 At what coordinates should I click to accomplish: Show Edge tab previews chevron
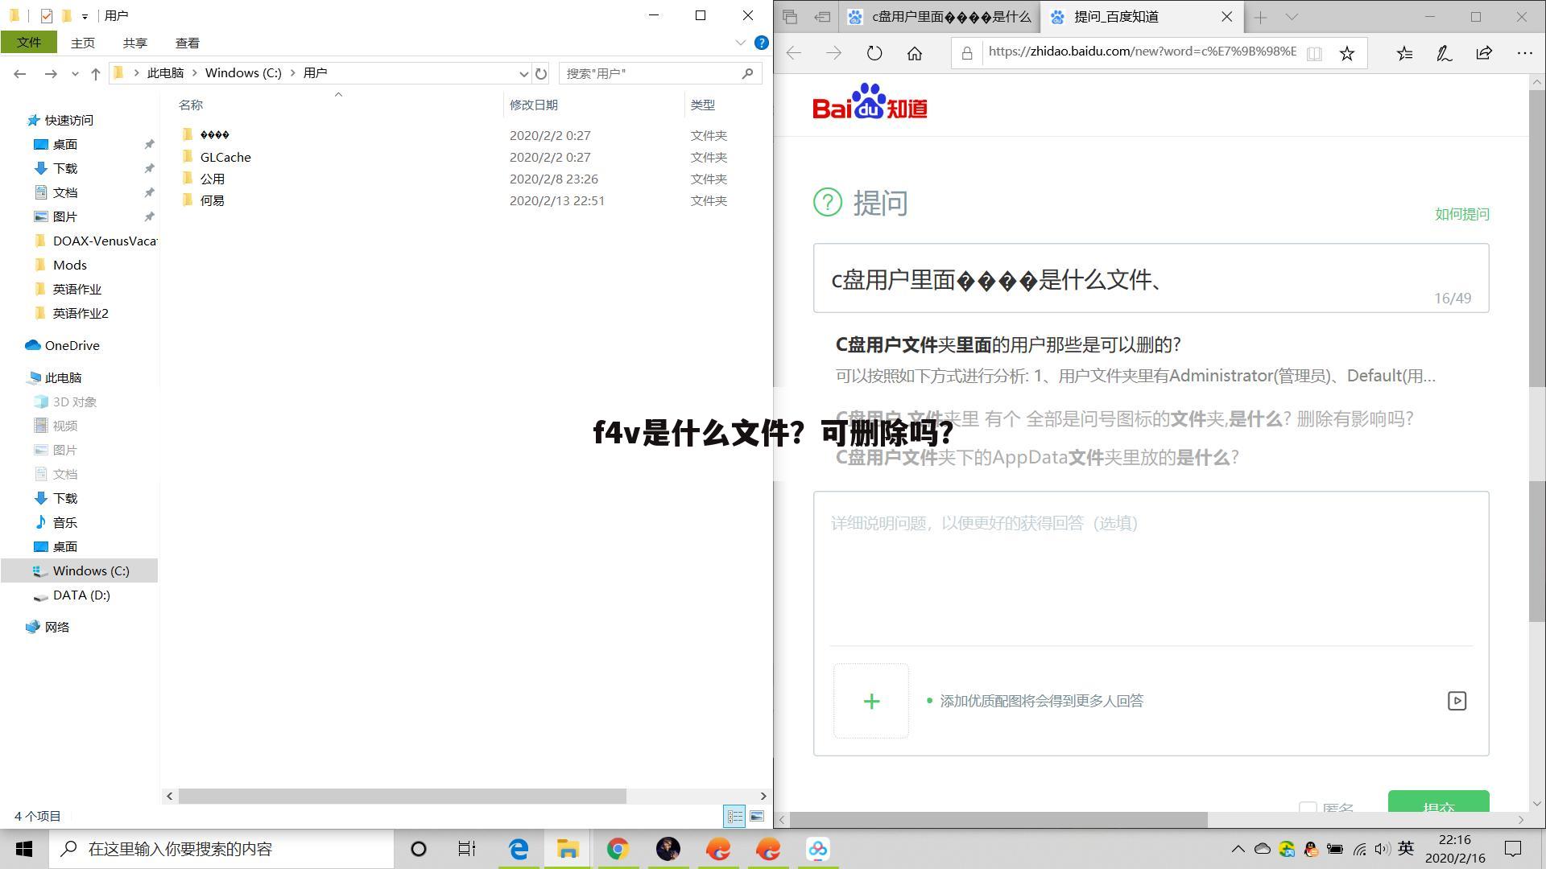[x=1292, y=17]
